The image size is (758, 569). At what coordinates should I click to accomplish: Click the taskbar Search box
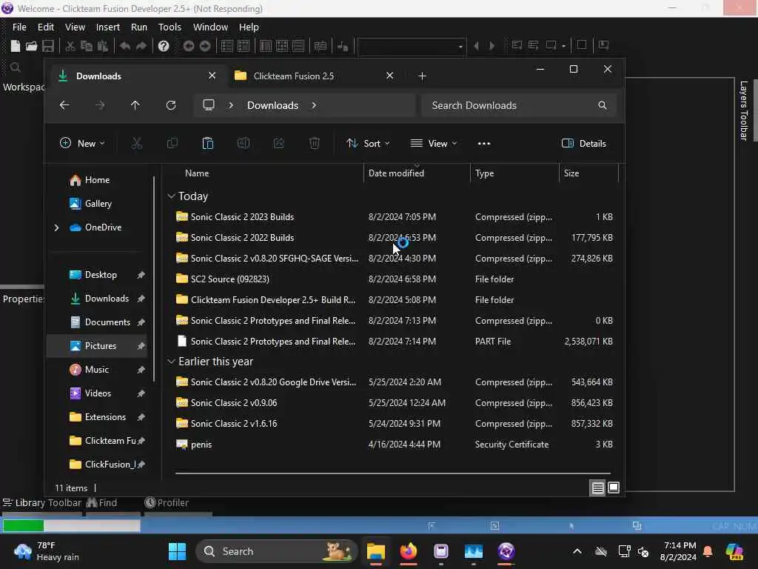[277, 551]
